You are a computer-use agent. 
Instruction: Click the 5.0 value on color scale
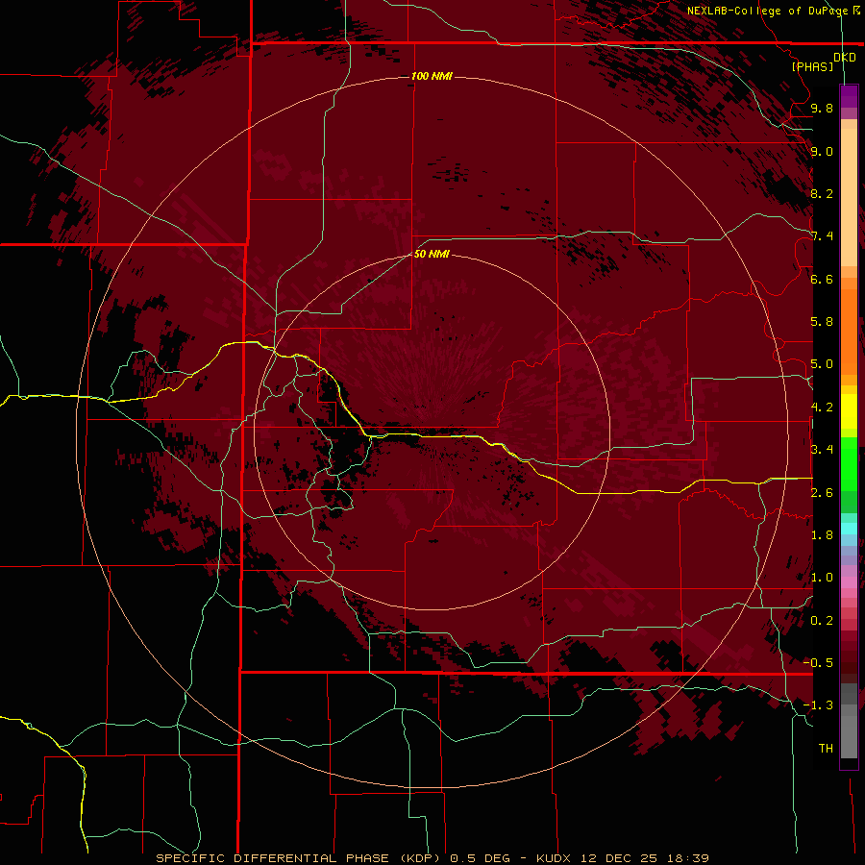pos(822,364)
